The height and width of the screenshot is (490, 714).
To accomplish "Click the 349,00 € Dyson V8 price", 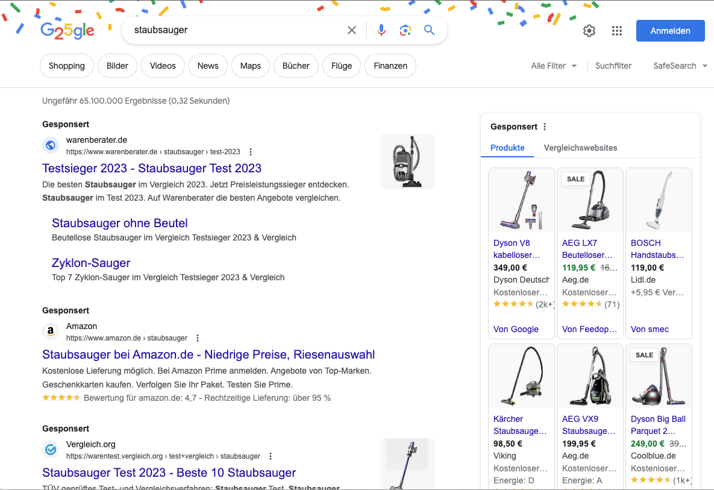I will tap(510, 268).
